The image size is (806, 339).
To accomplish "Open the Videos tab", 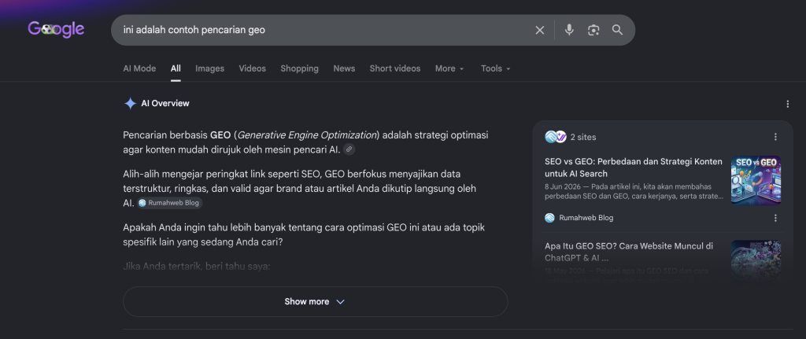I will (253, 68).
